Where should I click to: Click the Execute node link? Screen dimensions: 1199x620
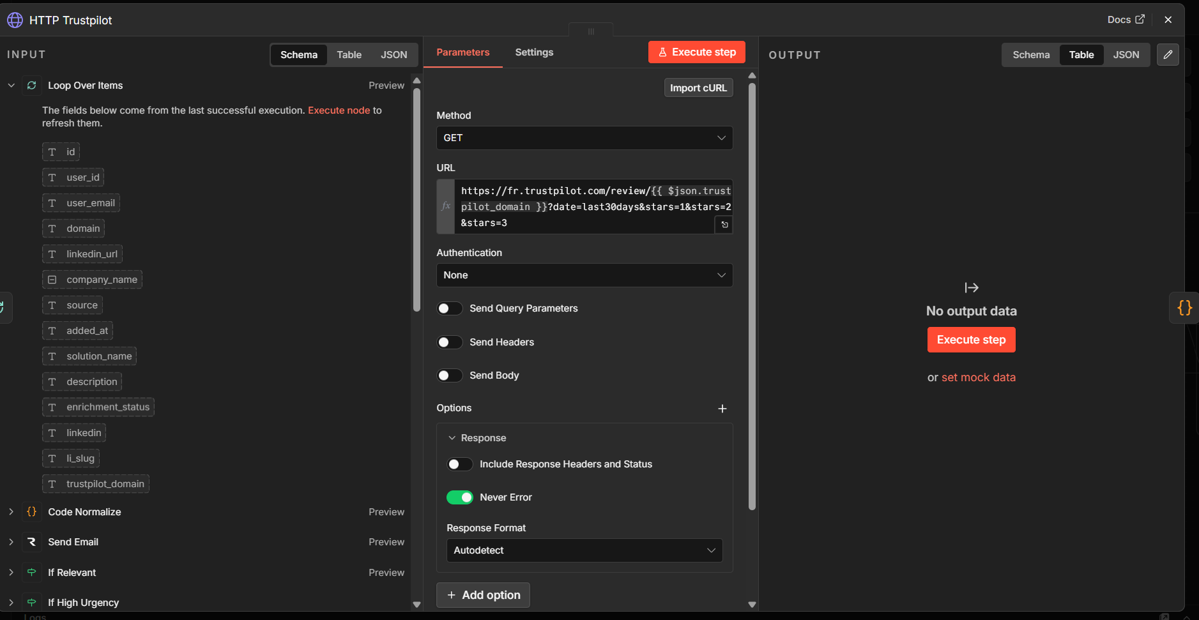coord(339,110)
